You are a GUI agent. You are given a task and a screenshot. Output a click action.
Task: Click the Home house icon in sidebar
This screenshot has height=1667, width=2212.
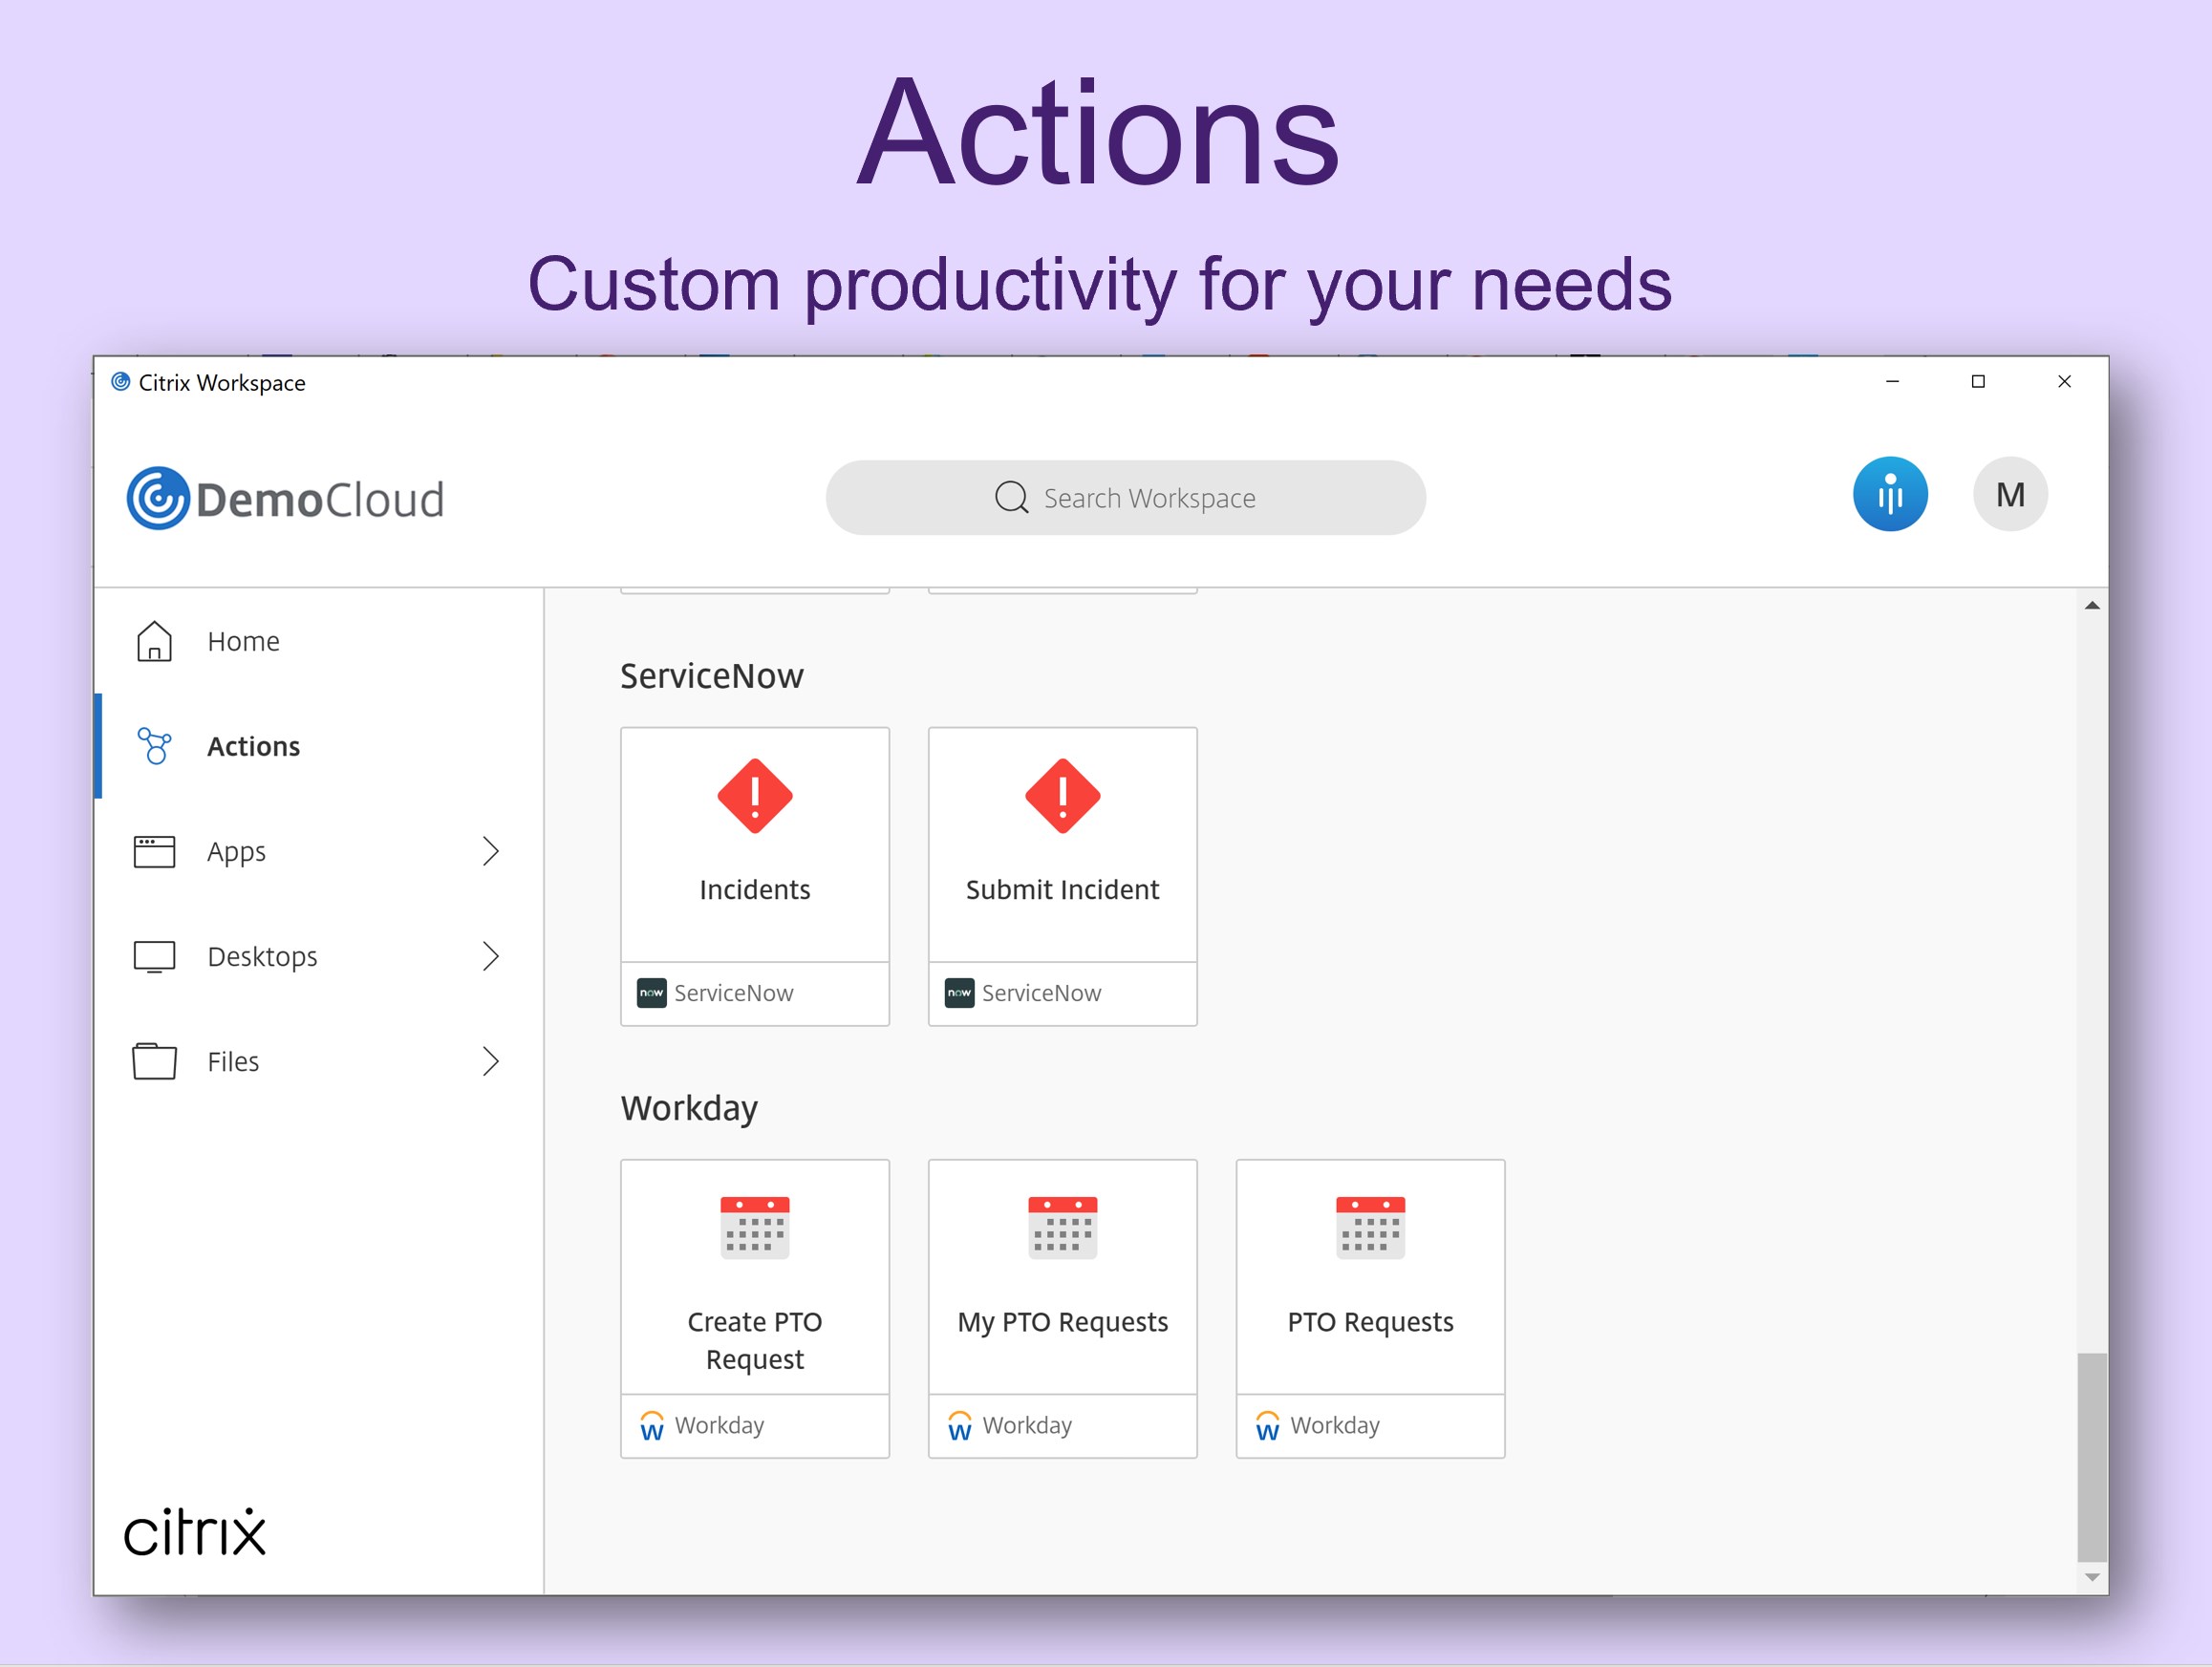point(154,641)
